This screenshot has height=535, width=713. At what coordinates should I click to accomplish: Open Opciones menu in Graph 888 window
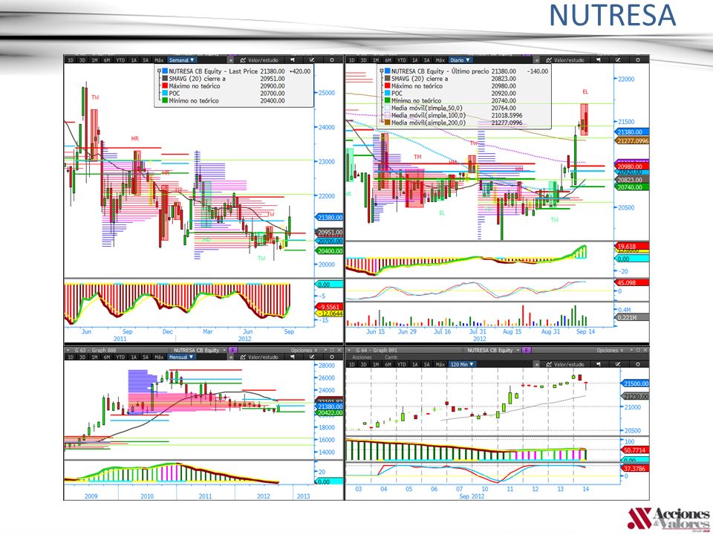coord(305,350)
